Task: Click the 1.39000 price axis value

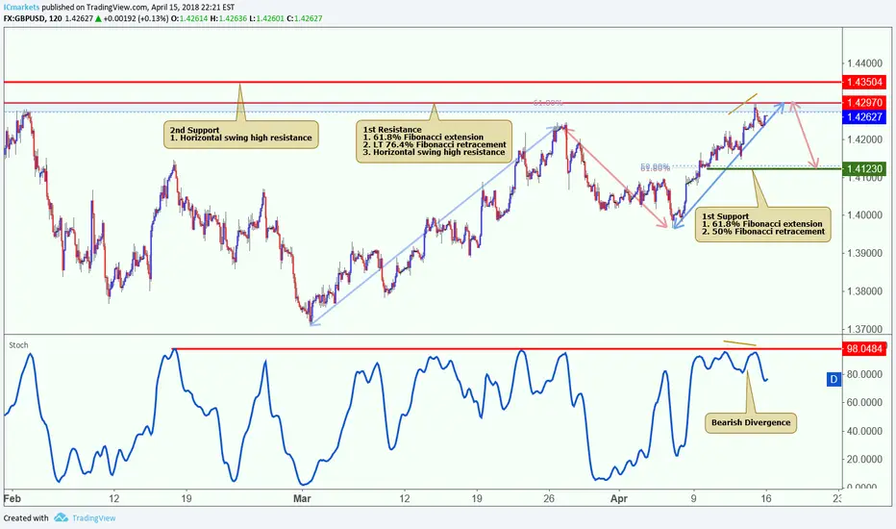Action: click(865, 253)
